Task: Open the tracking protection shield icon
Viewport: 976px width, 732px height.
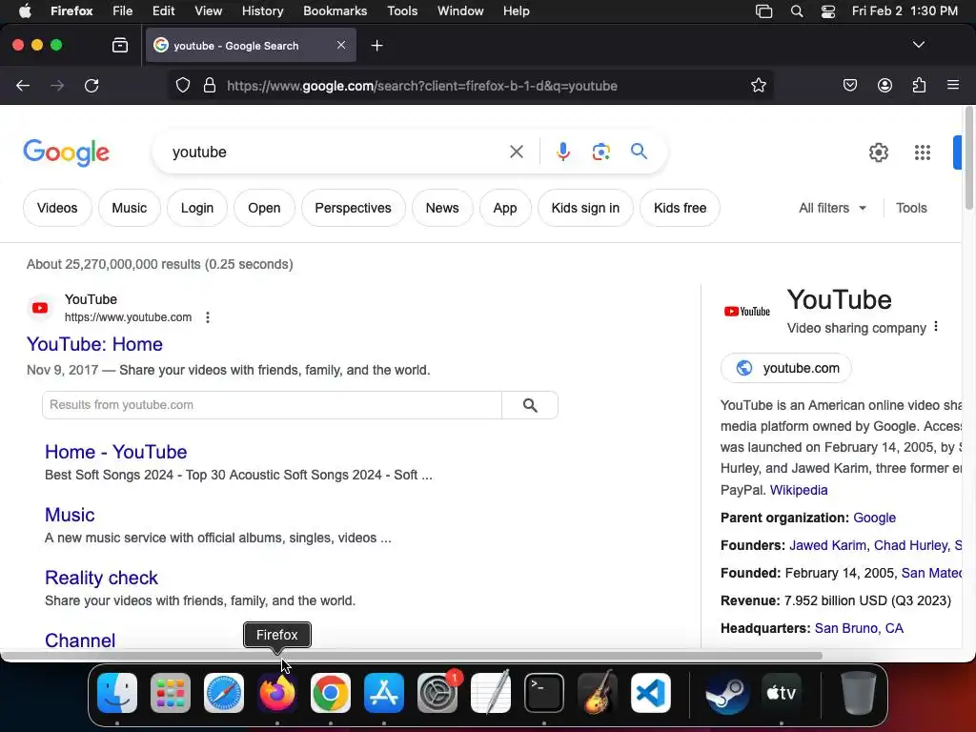Action: [x=182, y=85]
